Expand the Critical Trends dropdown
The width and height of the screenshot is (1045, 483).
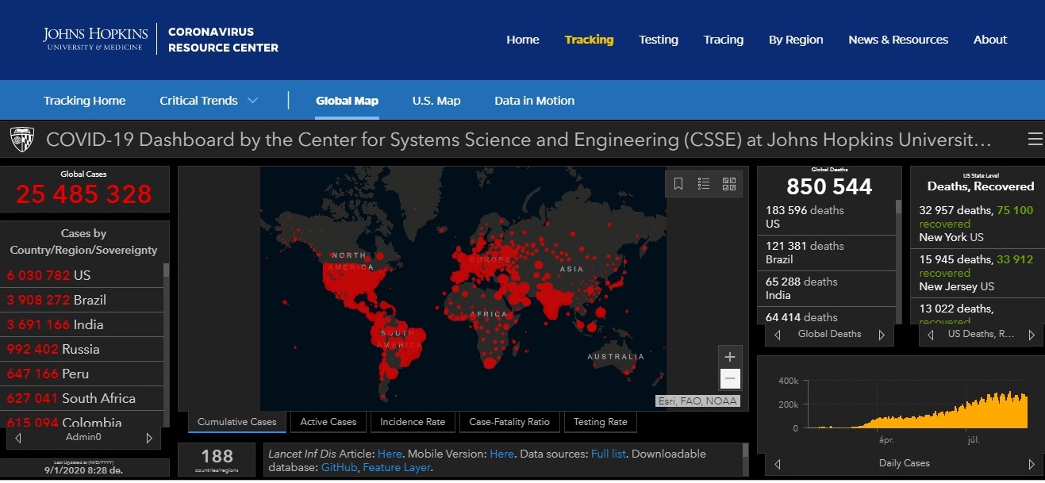coord(209,101)
